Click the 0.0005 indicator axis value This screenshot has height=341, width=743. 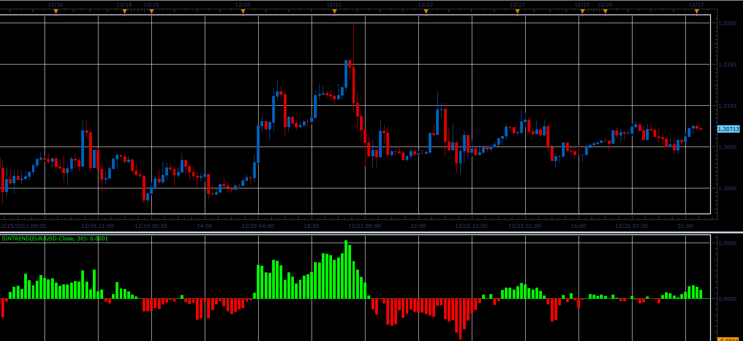click(x=727, y=243)
